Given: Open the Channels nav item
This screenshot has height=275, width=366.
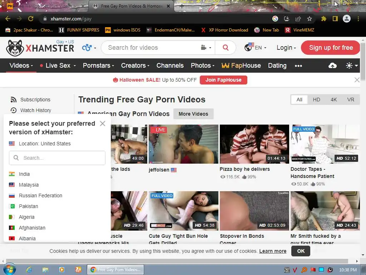Looking at the screenshot, I should pyautogui.click(x=170, y=66).
